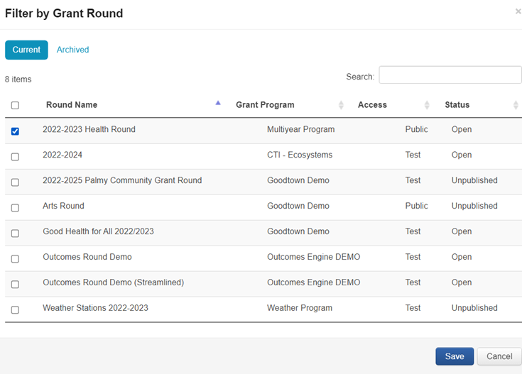Click the Grant Program sort arrows
This screenshot has width=522, height=374.
pos(341,105)
